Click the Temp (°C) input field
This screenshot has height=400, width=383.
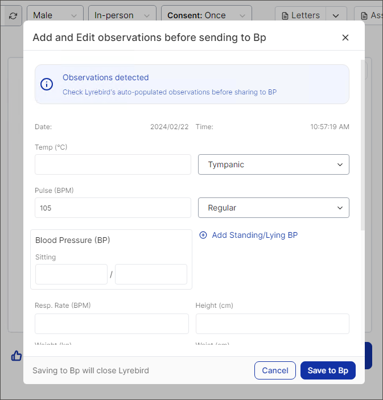tap(113, 164)
